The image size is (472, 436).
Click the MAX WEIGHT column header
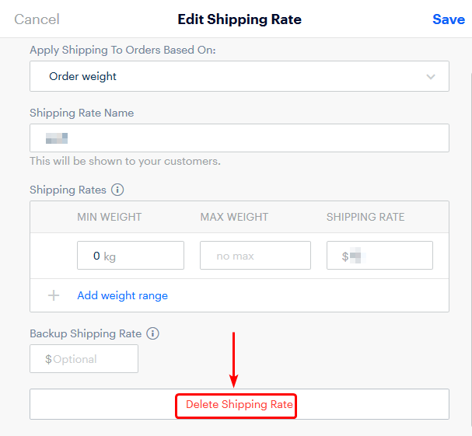(234, 217)
